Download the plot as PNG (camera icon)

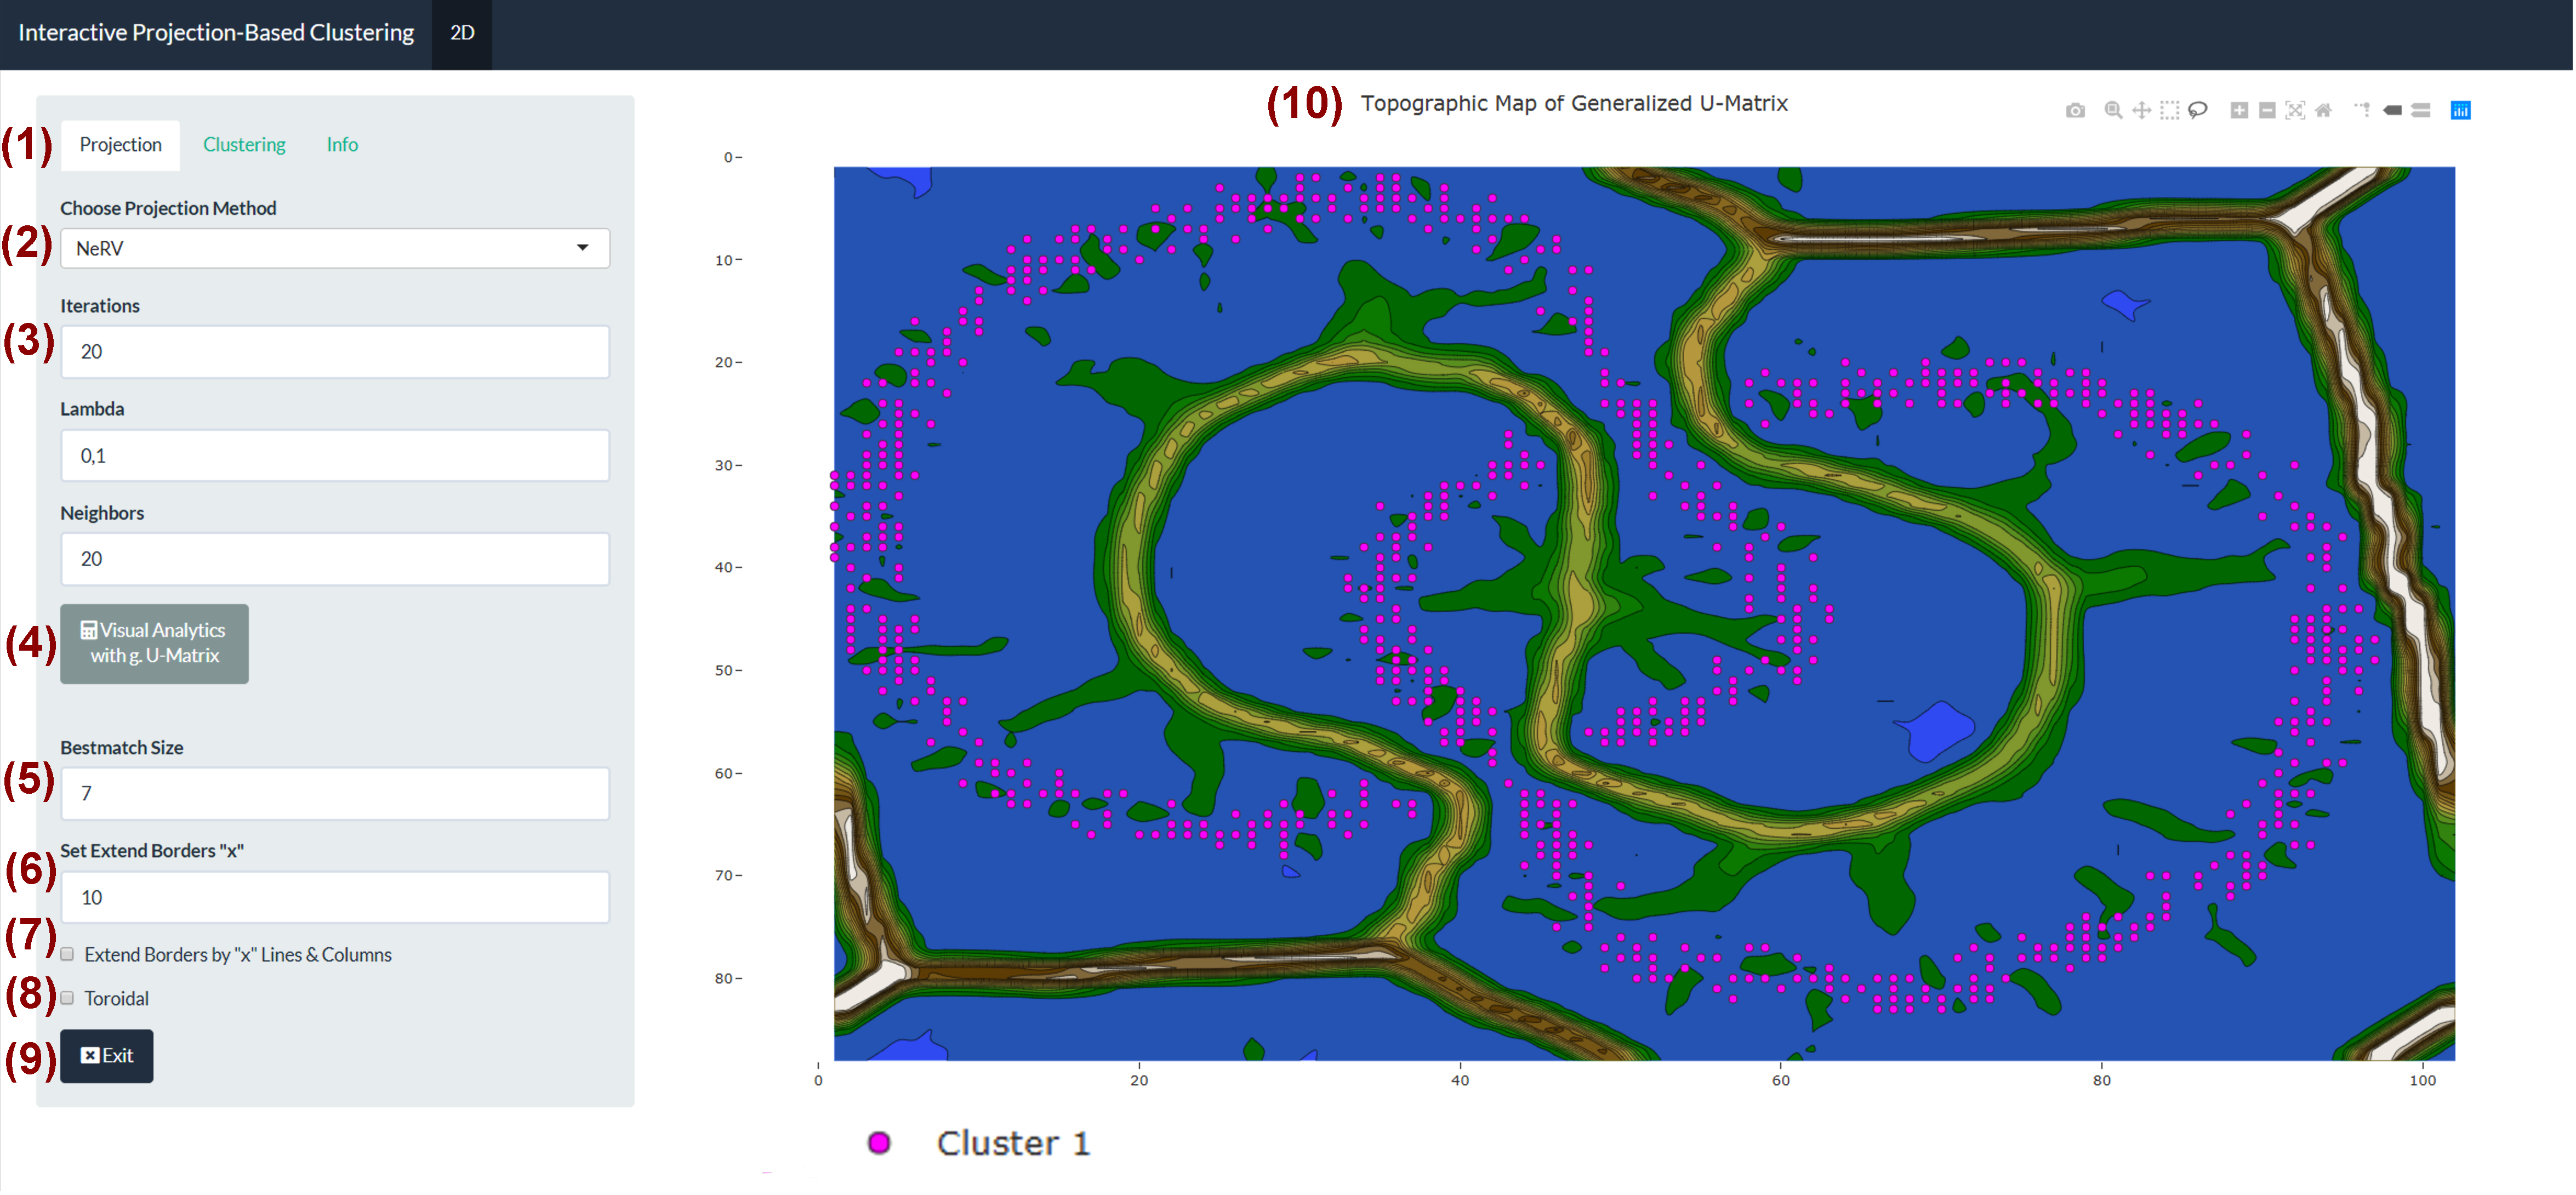pyautogui.click(x=2075, y=110)
